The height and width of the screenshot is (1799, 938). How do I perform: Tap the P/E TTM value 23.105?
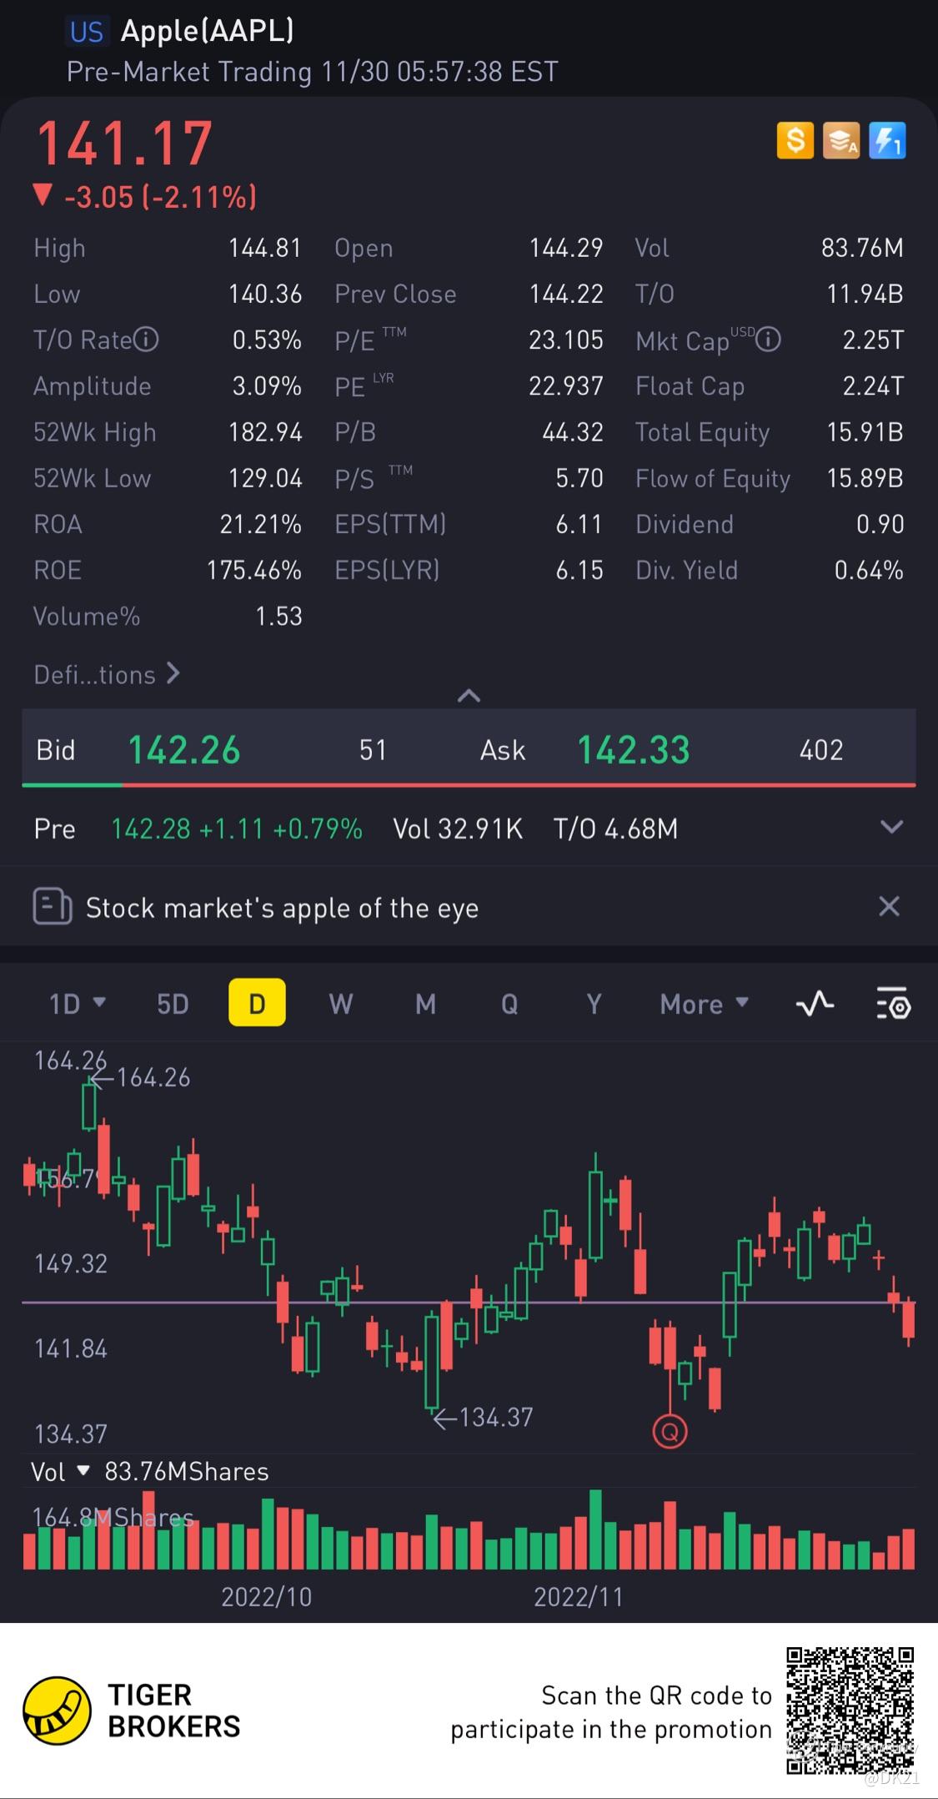point(565,340)
